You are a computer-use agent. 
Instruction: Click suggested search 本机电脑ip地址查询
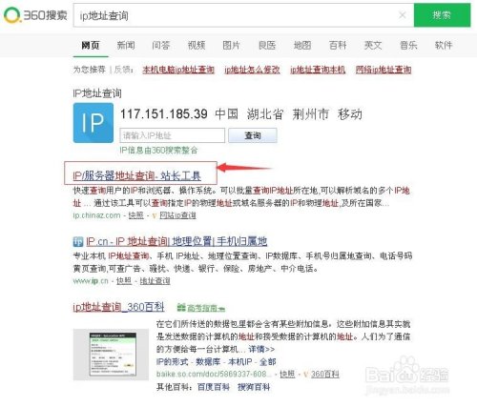tap(178, 70)
